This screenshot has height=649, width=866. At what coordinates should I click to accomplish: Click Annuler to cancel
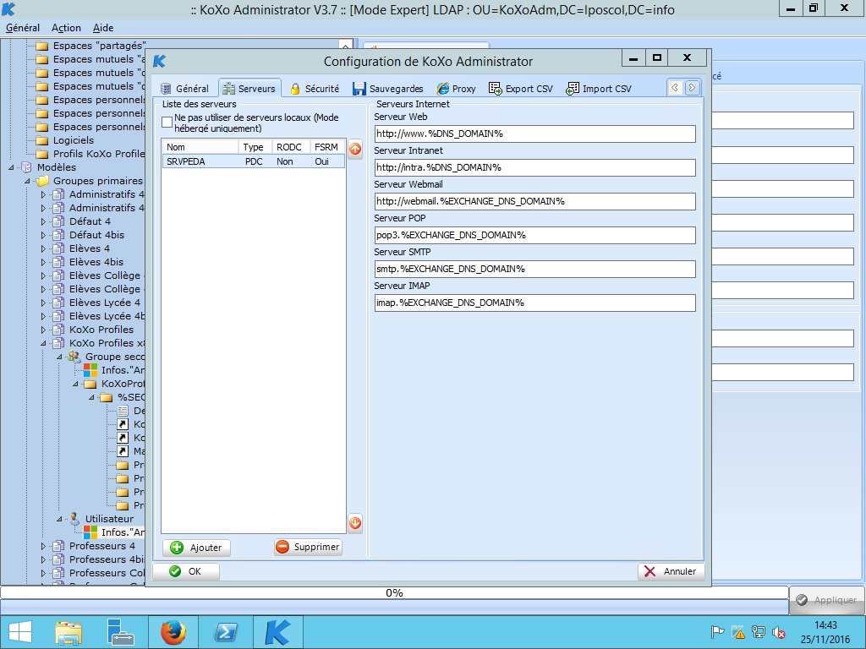671,571
